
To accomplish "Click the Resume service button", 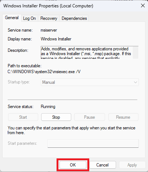I will (x=123, y=117).
